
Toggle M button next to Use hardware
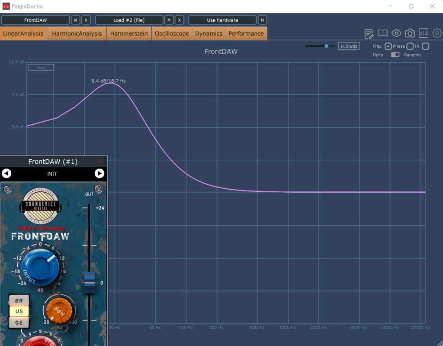tap(262, 20)
